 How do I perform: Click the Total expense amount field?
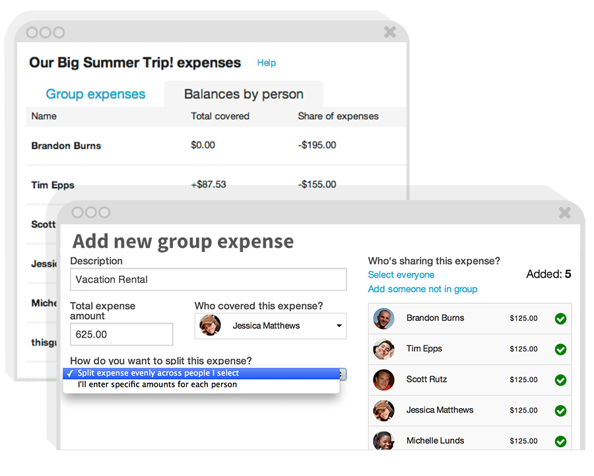tap(121, 334)
